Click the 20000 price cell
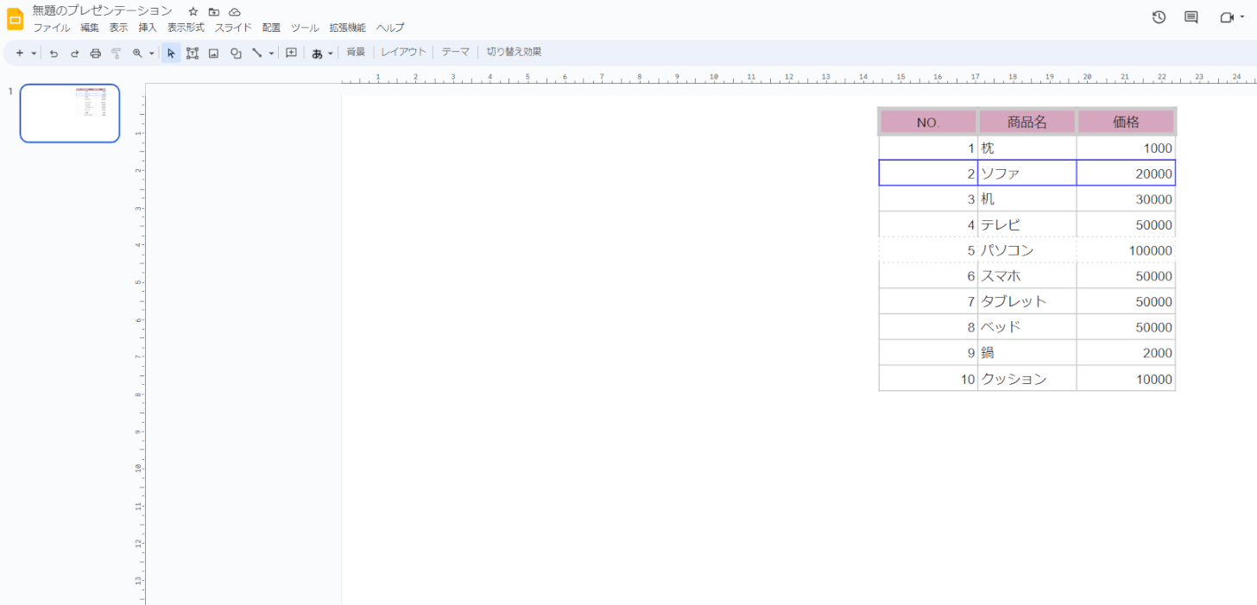This screenshot has width=1257, height=605. click(x=1126, y=173)
